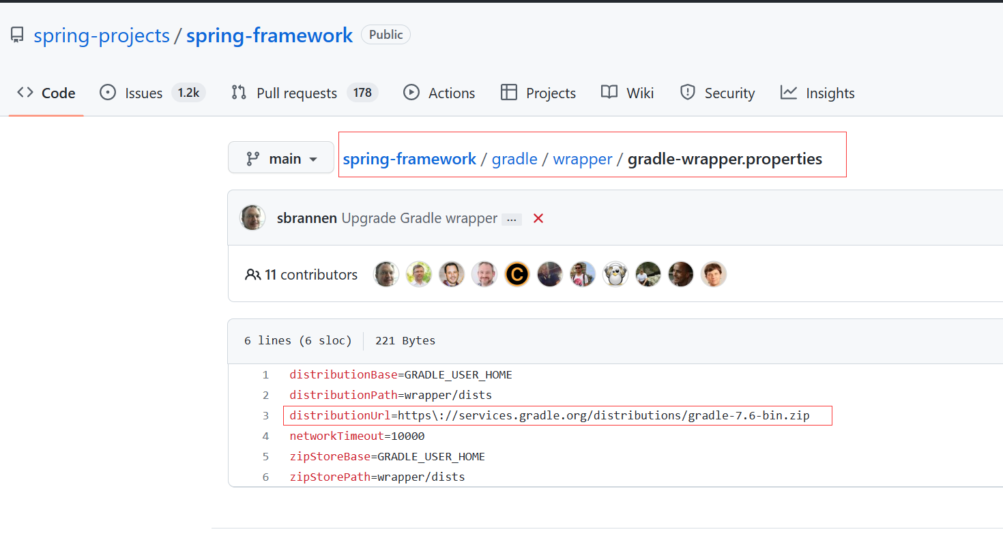Screen dimensions: 1003x536
Task: Click the 178 pull requests counter
Action: click(x=362, y=93)
